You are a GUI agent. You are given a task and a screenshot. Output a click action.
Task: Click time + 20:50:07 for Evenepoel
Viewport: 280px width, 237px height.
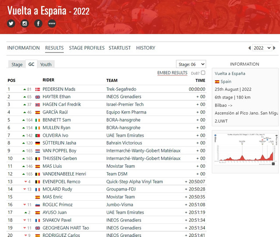(x=195, y=182)
